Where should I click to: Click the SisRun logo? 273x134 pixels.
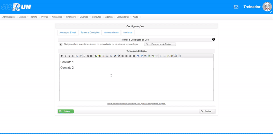coord(16,7)
